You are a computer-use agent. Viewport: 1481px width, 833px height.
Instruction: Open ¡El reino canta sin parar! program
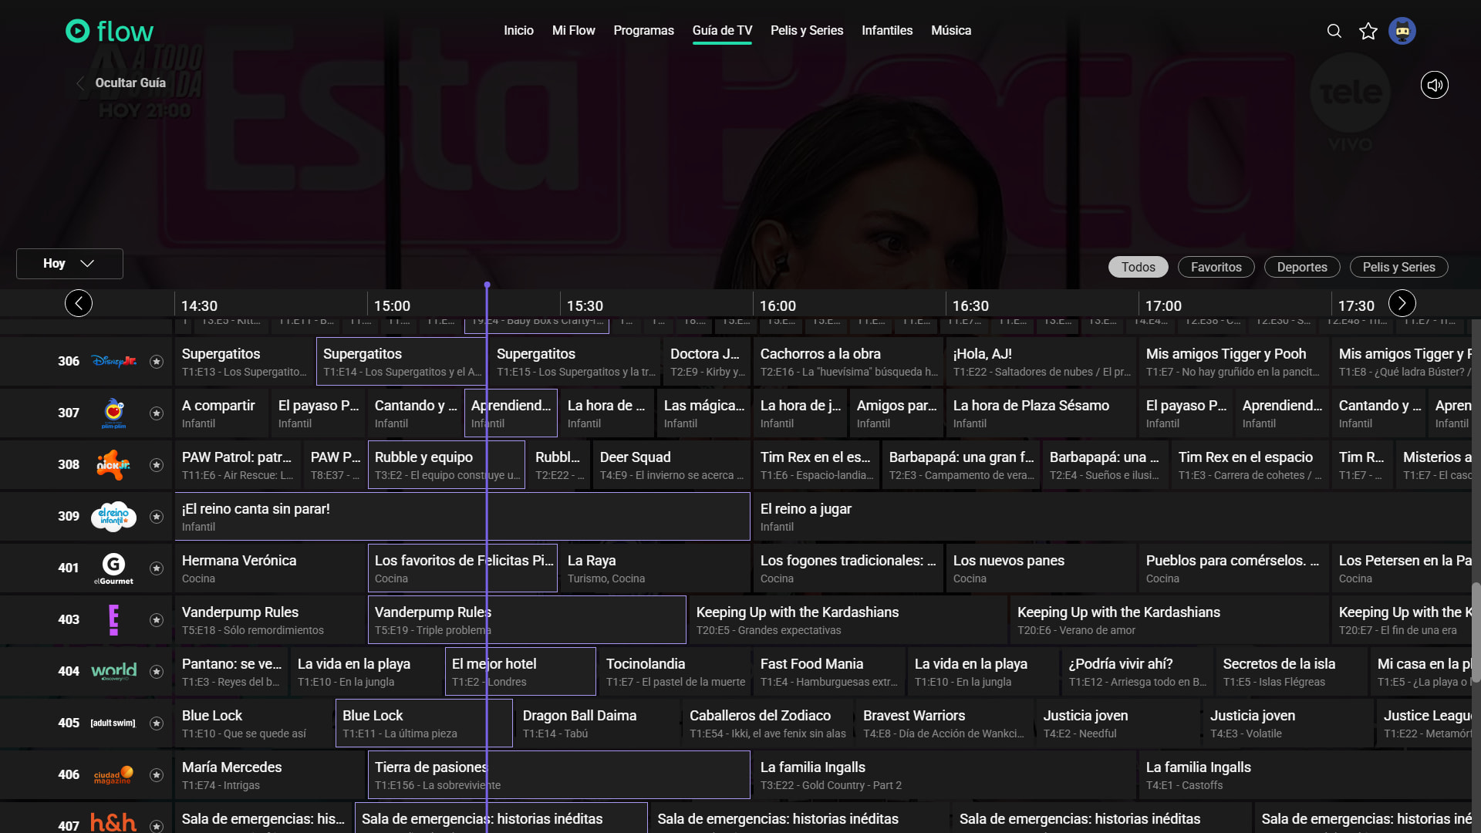[463, 517]
